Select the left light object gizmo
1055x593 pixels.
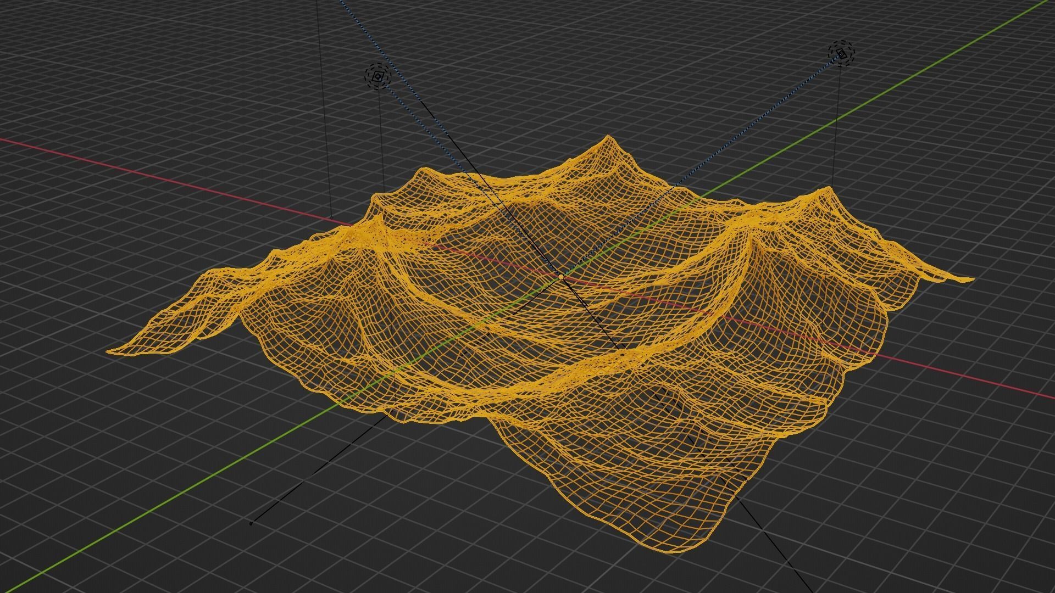tap(377, 76)
